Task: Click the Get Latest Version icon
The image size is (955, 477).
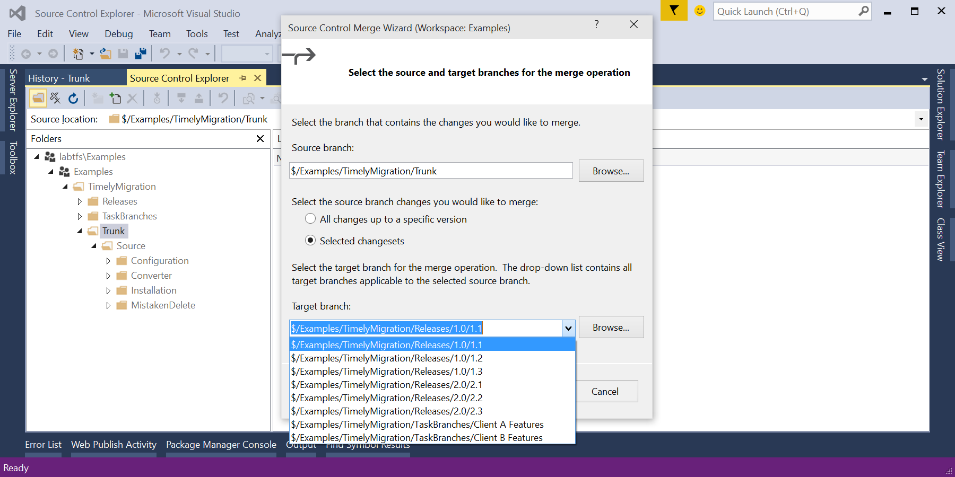Action: click(x=157, y=98)
